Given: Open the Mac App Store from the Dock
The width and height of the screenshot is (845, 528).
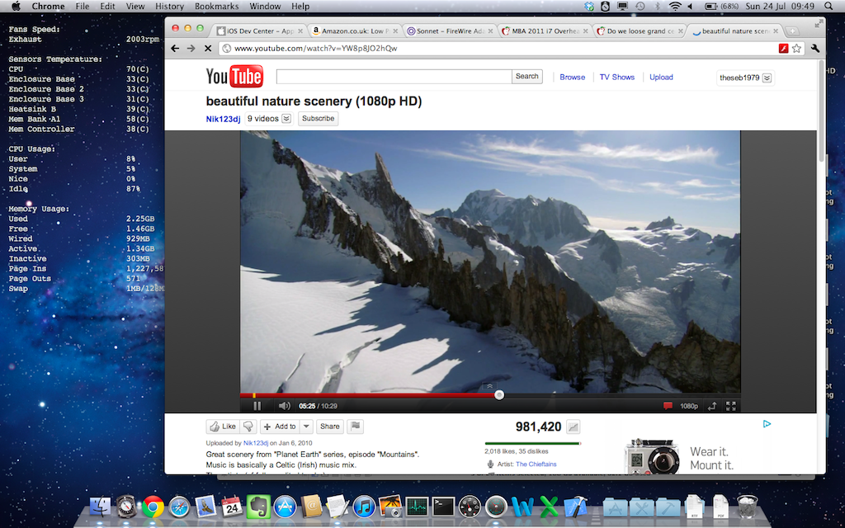Looking at the screenshot, I should point(285,507).
